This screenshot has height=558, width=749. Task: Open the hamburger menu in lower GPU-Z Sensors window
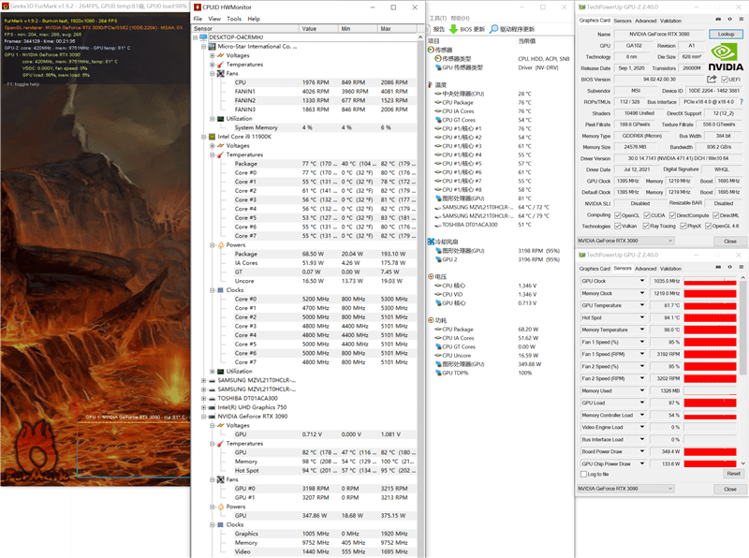[x=741, y=267]
